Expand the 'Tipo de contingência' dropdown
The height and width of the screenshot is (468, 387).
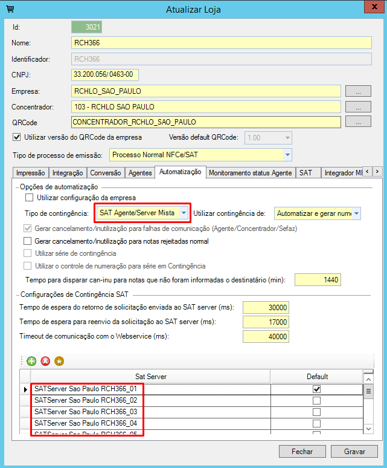(x=183, y=213)
